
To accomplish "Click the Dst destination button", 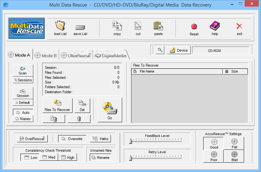I will [82, 106].
